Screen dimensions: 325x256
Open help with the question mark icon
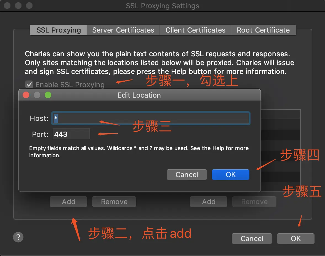[x=18, y=237]
